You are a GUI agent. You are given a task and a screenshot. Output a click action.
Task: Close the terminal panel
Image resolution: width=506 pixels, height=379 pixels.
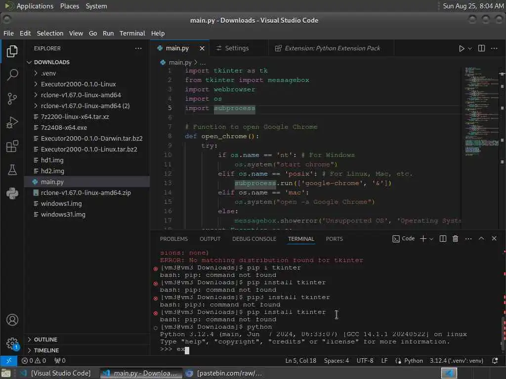click(494, 238)
